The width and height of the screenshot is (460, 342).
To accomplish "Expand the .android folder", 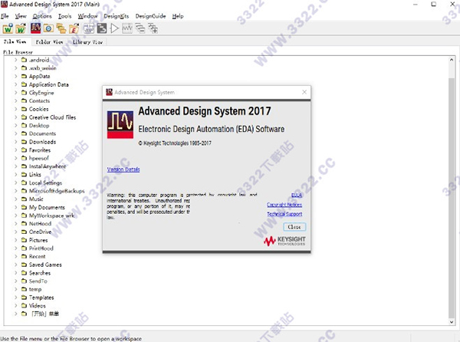I will 16,60.
